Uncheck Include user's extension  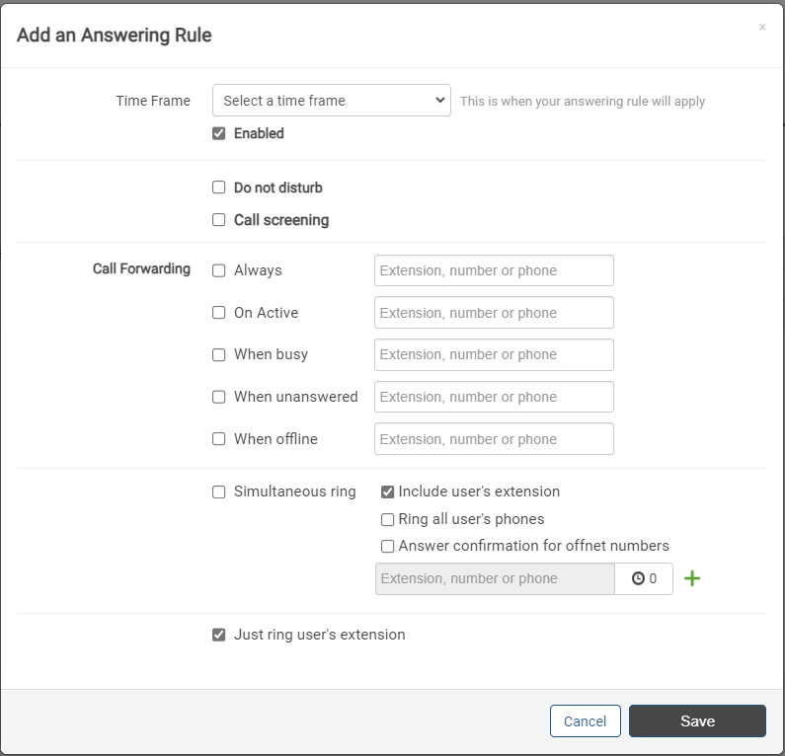click(387, 491)
